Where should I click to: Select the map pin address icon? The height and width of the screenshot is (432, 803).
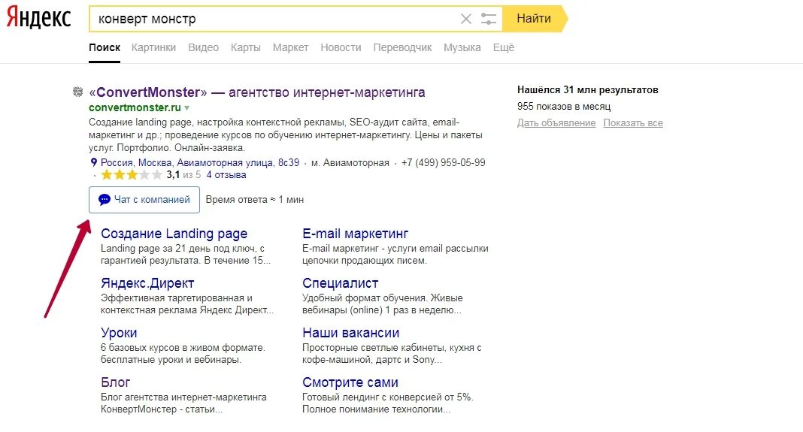pyautogui.click(x=94, y=162)
